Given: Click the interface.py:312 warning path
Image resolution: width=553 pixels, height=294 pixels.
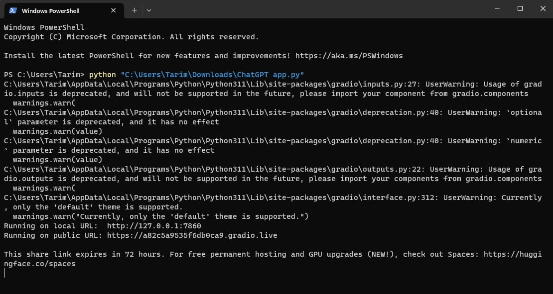Looking at the screenshot, I should coord(209,197).
